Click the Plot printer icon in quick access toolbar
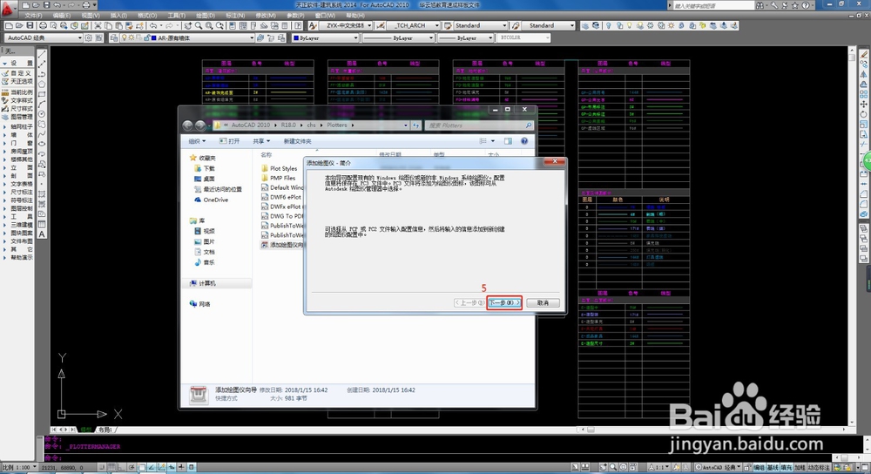Viewport: 871px width, 474px height. click(x=85, y=5)
